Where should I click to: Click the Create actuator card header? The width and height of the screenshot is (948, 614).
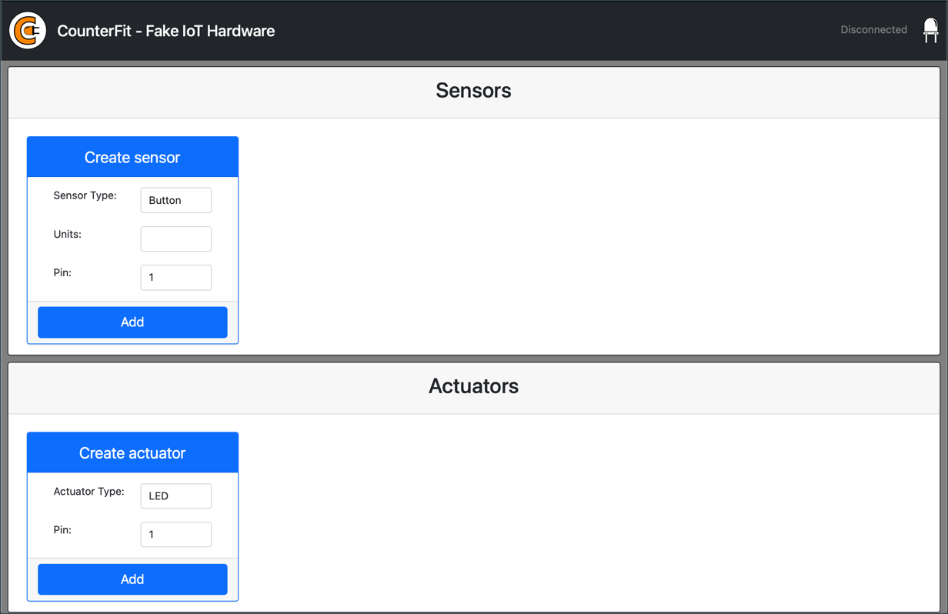click(132, 453)
